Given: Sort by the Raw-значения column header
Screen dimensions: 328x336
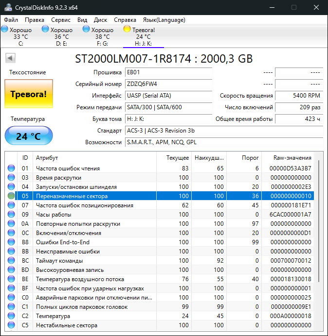Looking at the screenshot, I should click(292, 158).
